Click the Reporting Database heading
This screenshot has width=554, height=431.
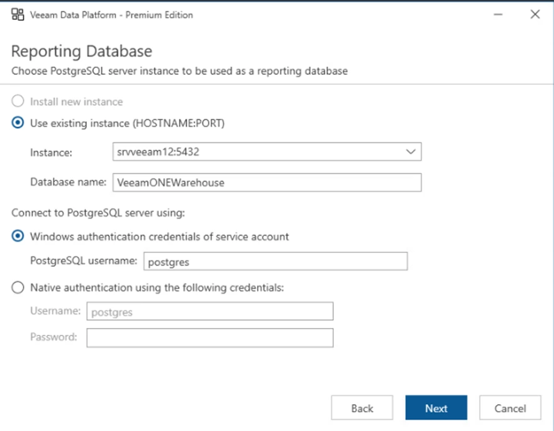81,51
